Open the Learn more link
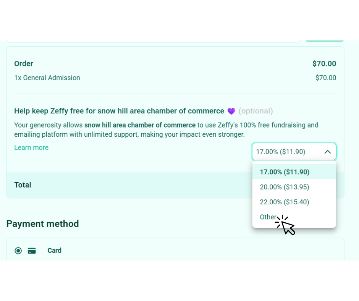 [x=31, y=147]
